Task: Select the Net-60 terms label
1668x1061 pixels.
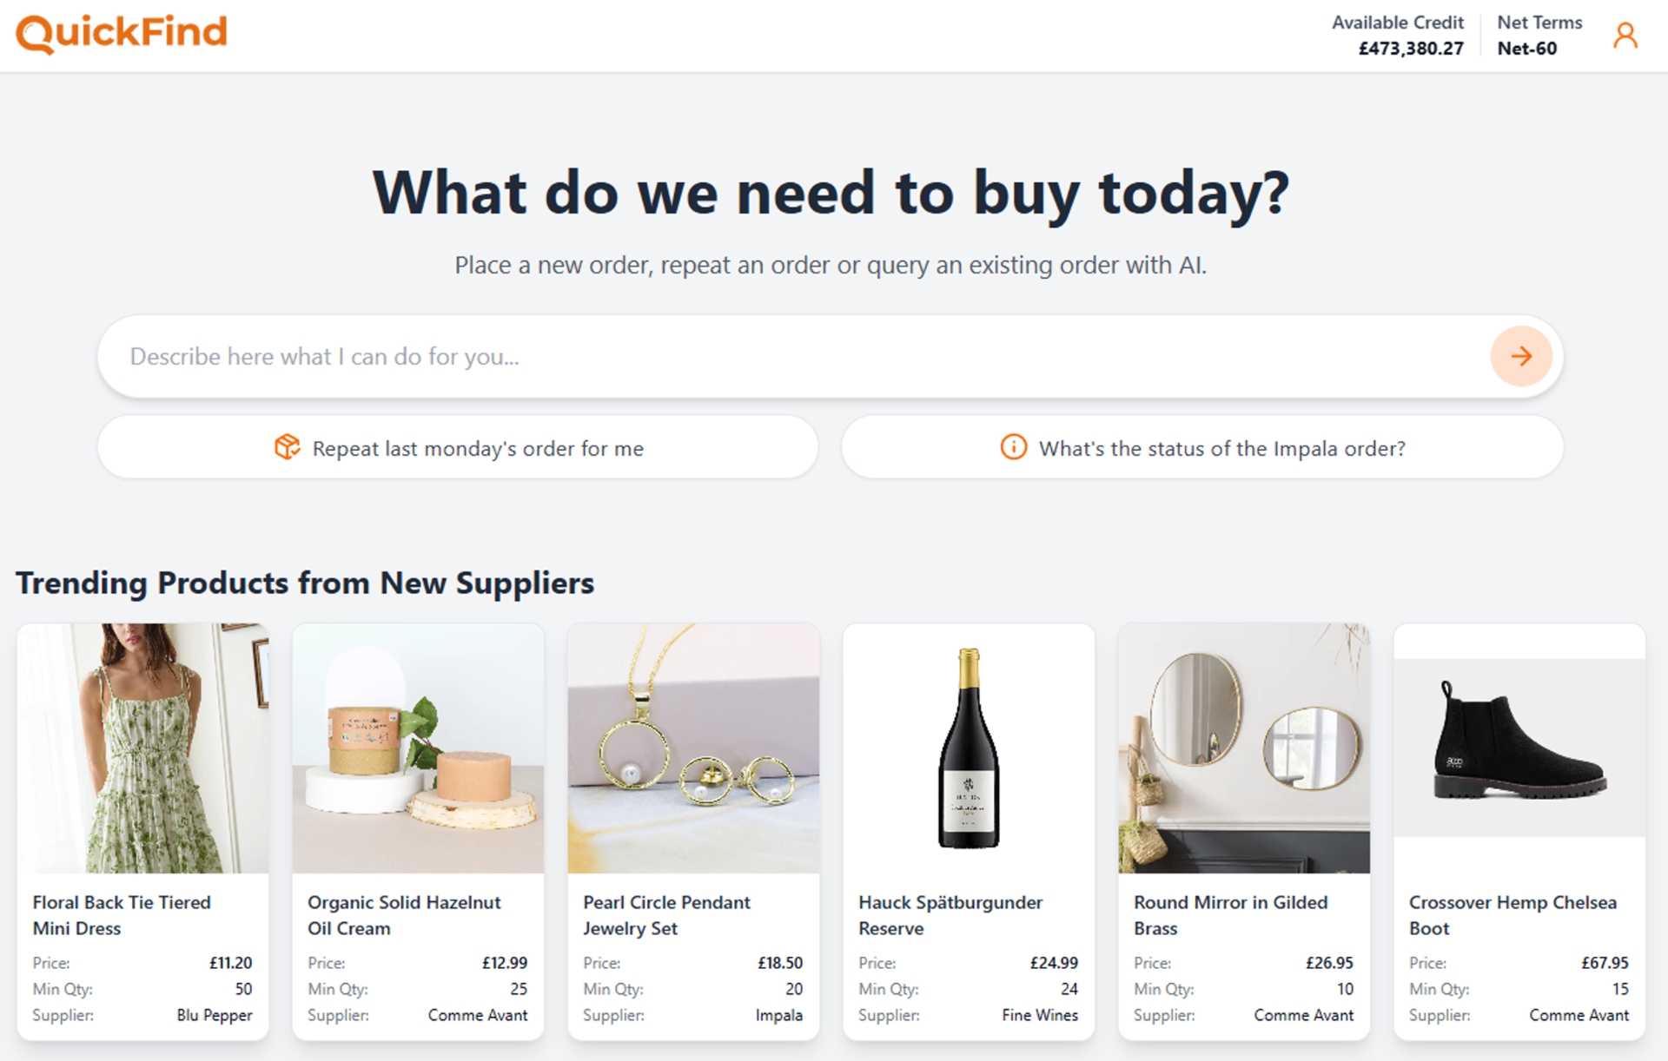Action: [x=1526, y=48]
